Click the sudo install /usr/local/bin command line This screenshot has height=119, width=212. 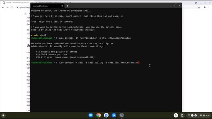(81, 38)
